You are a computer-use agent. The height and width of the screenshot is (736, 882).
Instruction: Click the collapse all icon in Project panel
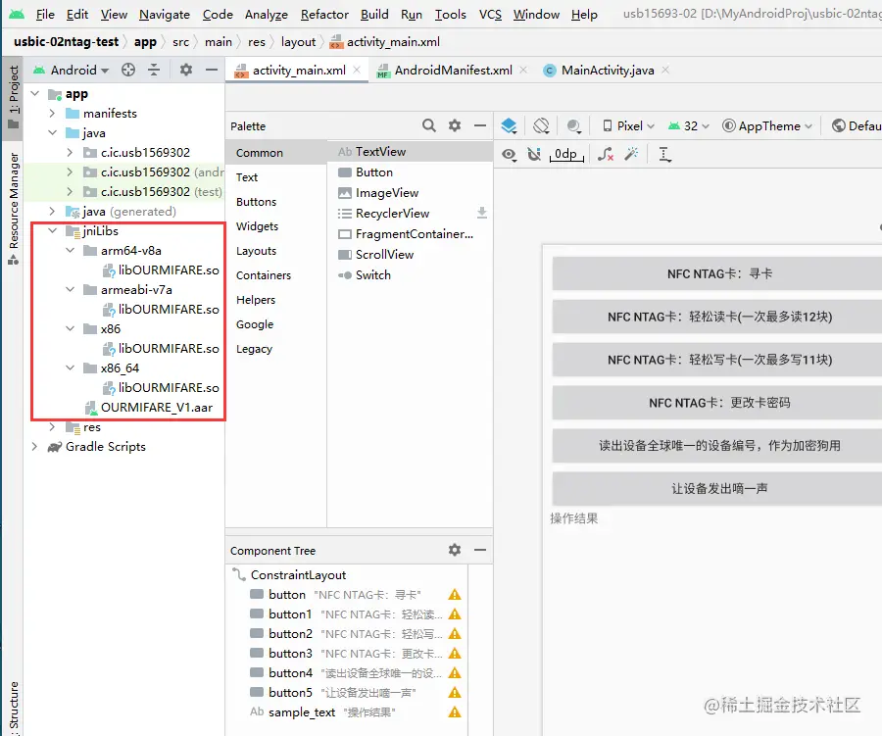point(154,70)
